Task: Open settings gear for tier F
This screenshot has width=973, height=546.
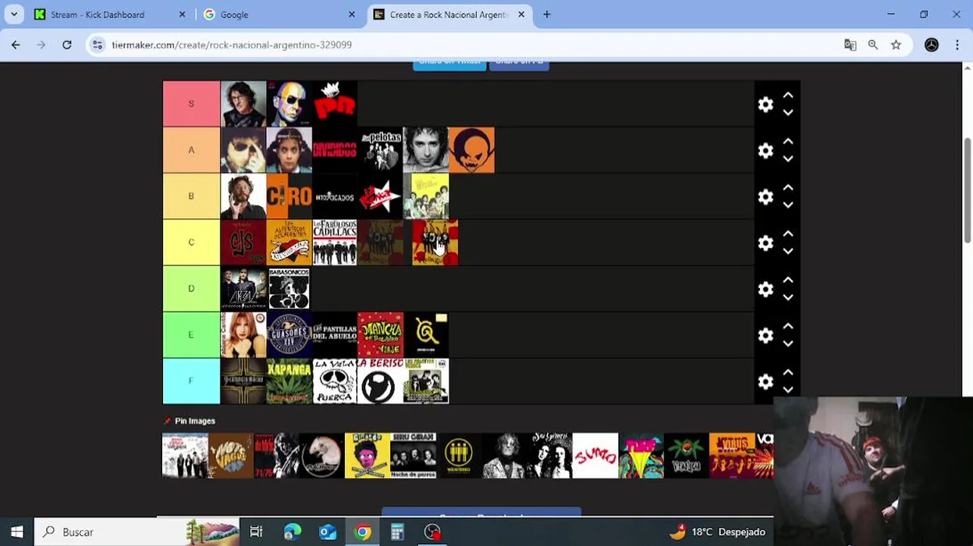Action: click(x=765, y=382)
